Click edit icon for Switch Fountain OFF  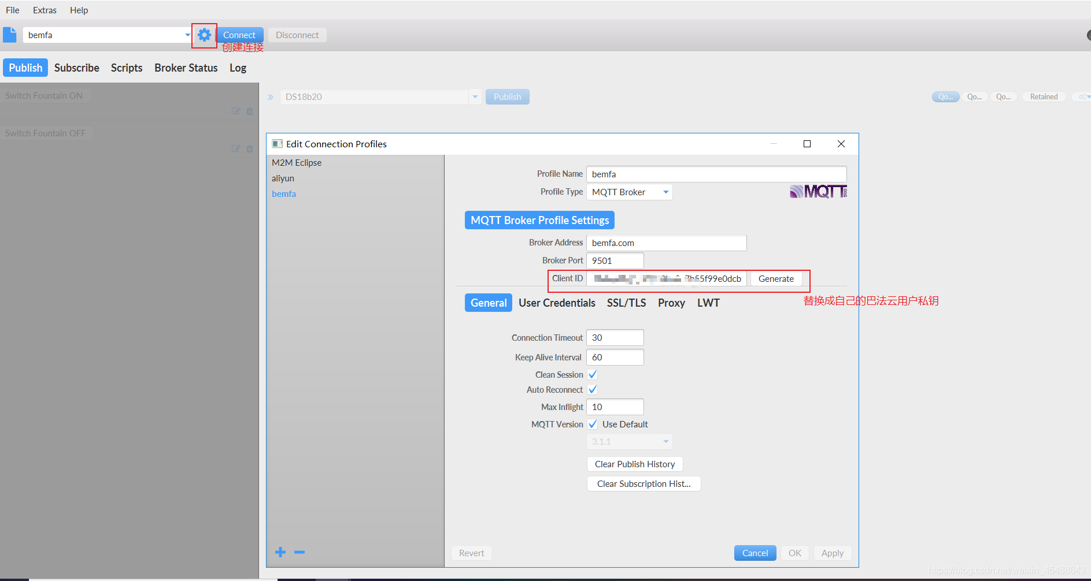[236, 148]
